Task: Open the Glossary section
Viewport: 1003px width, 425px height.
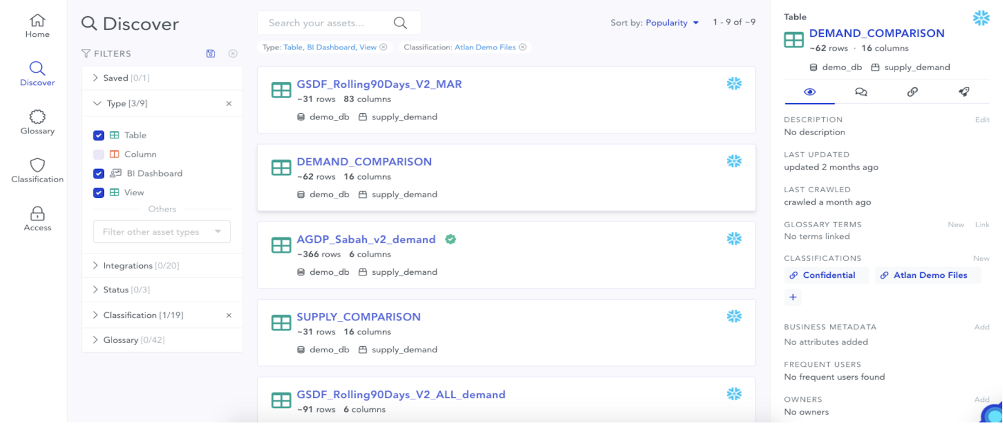Action: point(38,123)
